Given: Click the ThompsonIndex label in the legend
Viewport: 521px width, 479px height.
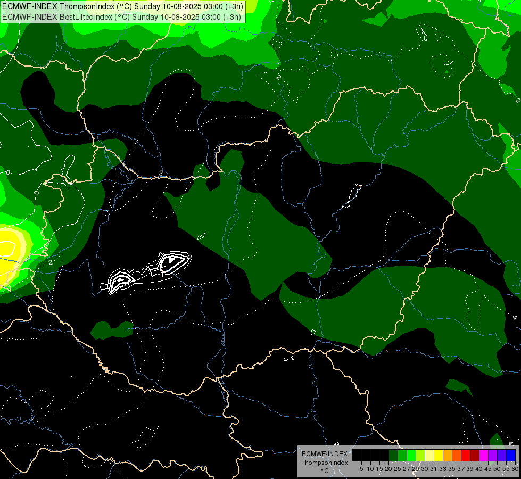Looking at the screenshot, I should 325,463.
